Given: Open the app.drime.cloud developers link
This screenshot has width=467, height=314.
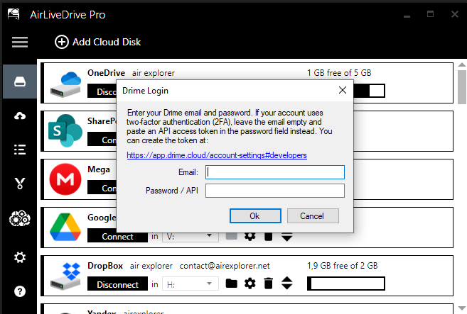Looking at the screenshot, I should click(x=217, y=155).
